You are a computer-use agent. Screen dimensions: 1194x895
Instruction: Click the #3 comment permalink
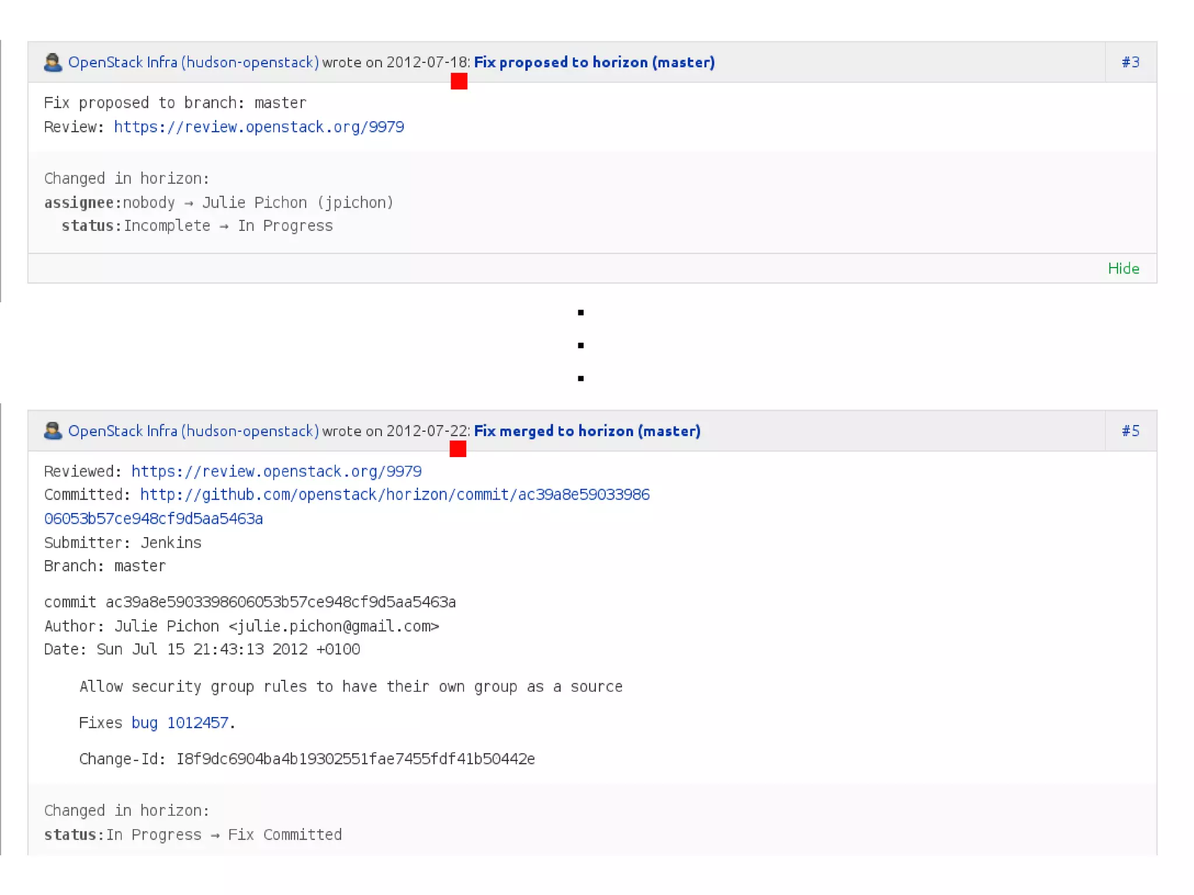[1130, 62]
